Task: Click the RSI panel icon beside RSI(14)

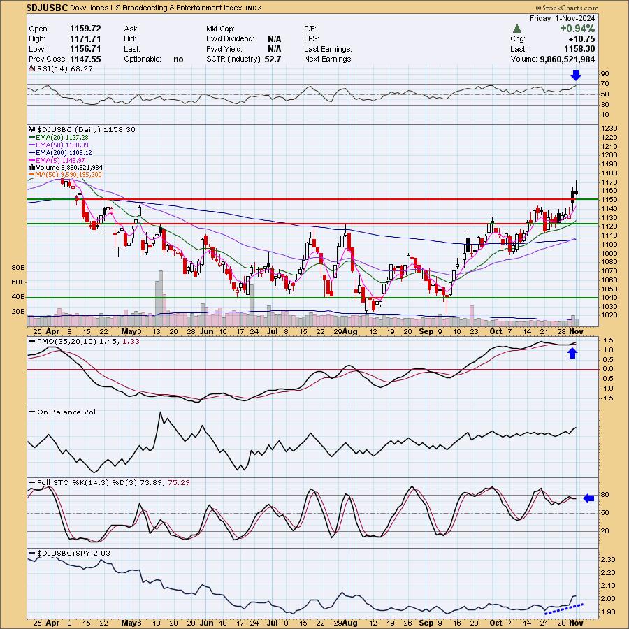Action: [x=32, y=69]
